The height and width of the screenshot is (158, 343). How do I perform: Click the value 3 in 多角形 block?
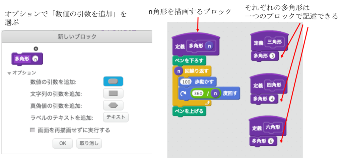tap(272, 56)
